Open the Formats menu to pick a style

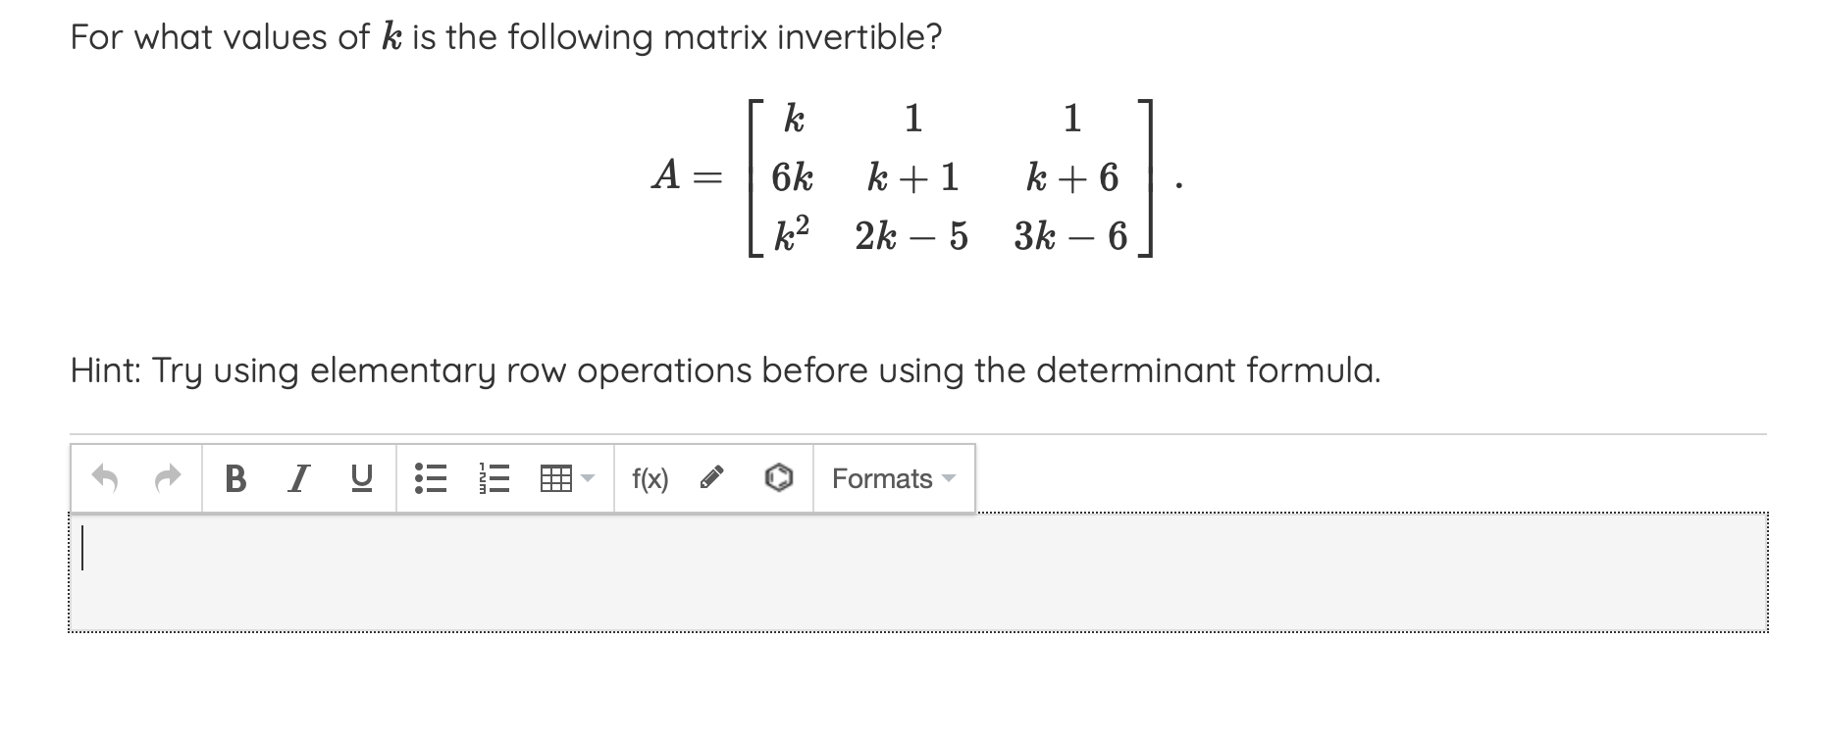[x=882, y=478]
